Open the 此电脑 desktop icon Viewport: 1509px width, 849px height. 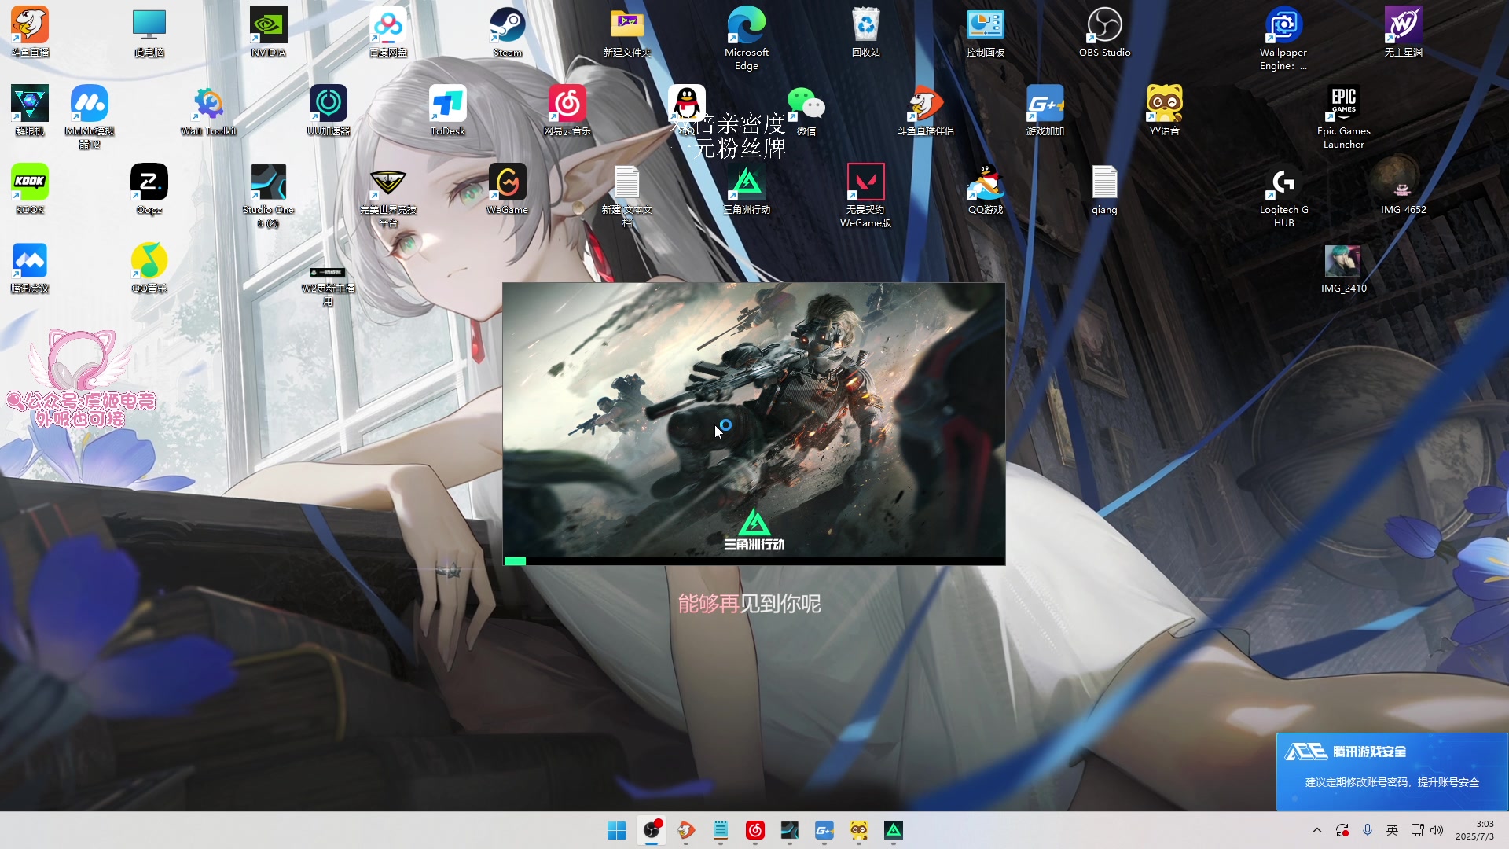tap(149, 31)
